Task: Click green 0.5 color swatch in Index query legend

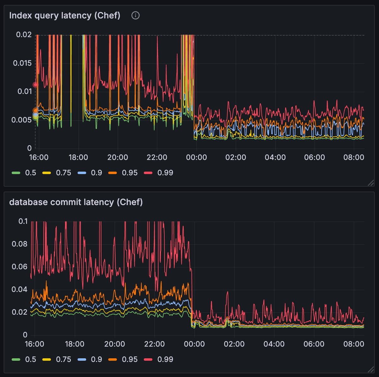Action: pyautogui.click(x=16, y=173)
